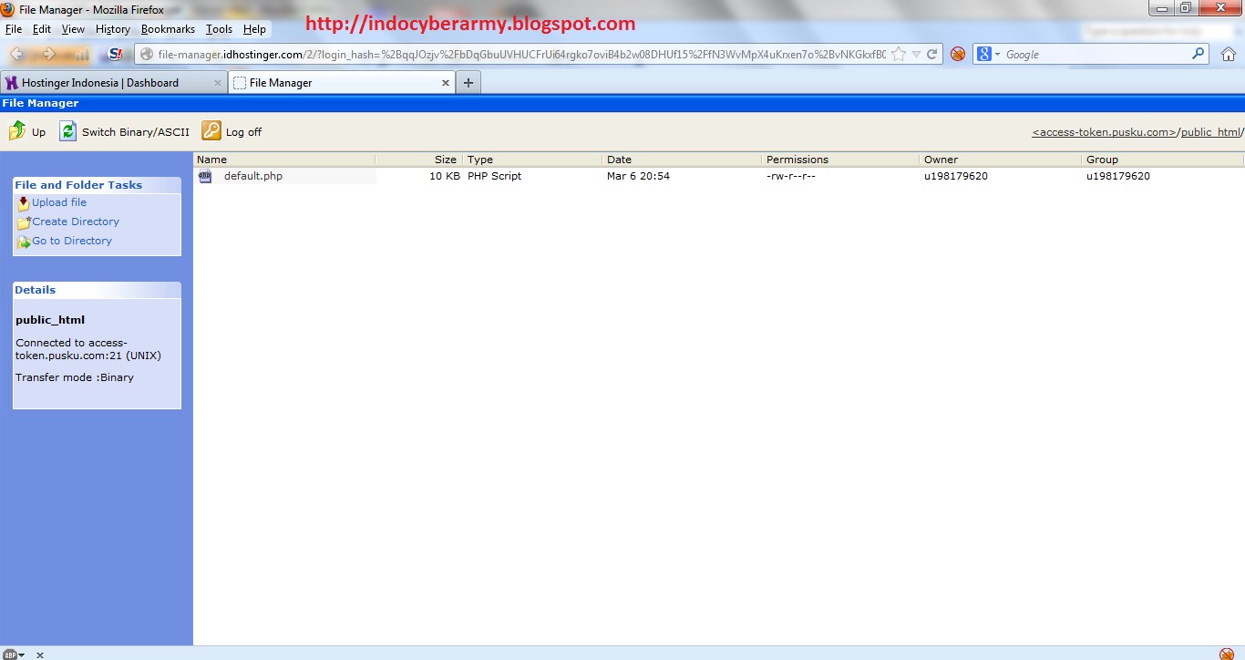
Task: Click the Upload file arrow icon
Action: pyautogui.click(x=24, y=203)
